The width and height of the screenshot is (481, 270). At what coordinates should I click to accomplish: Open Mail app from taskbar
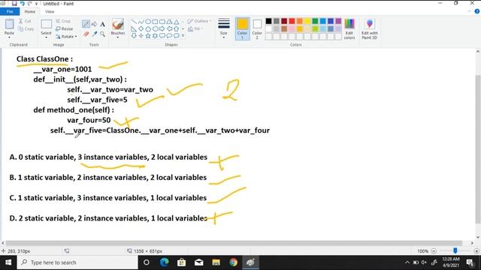(x=198, y=262)
